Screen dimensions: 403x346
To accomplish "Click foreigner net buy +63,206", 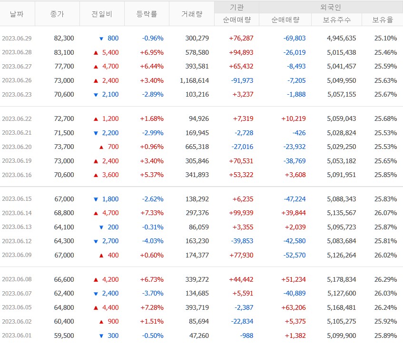I will click(294, 307).
